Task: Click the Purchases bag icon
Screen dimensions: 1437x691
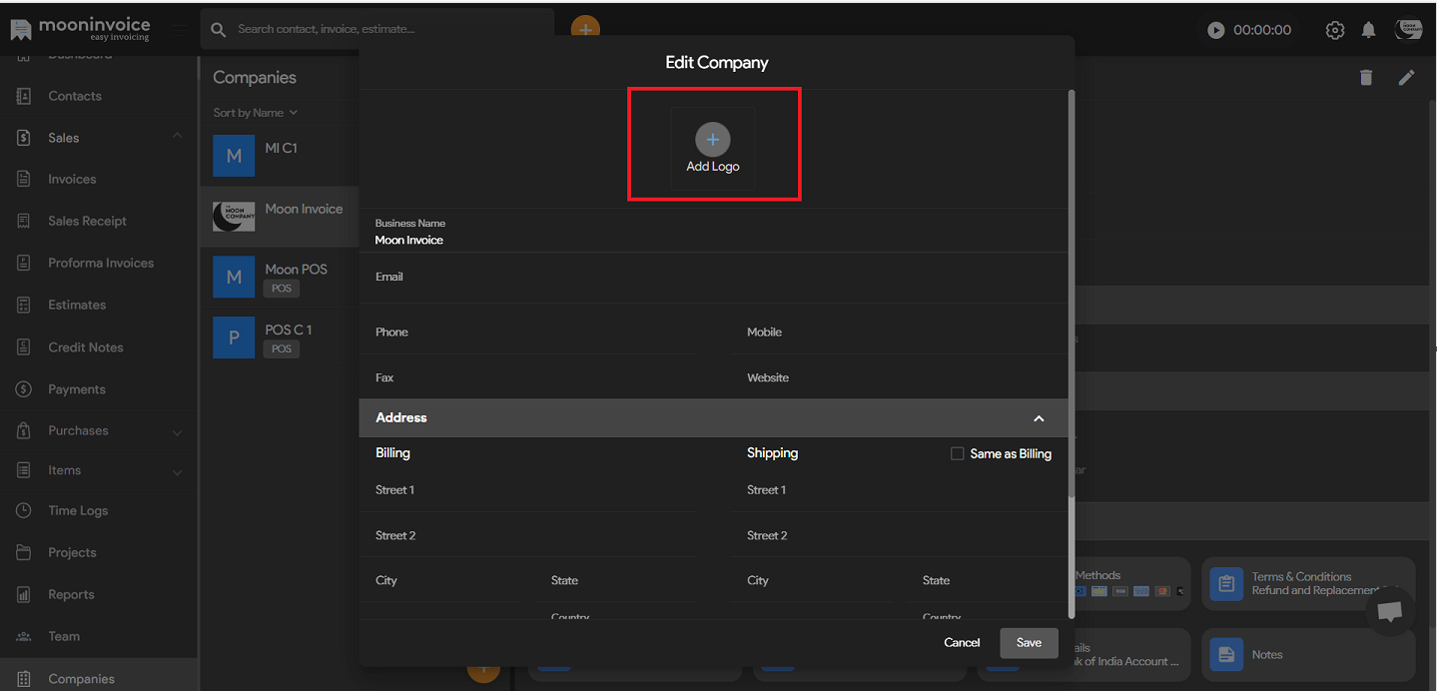Action: [x=24, y=431]
